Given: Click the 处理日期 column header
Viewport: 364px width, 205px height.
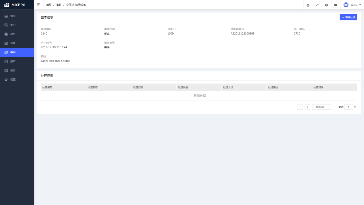Looking at the screenshot, I should [138, 87].
